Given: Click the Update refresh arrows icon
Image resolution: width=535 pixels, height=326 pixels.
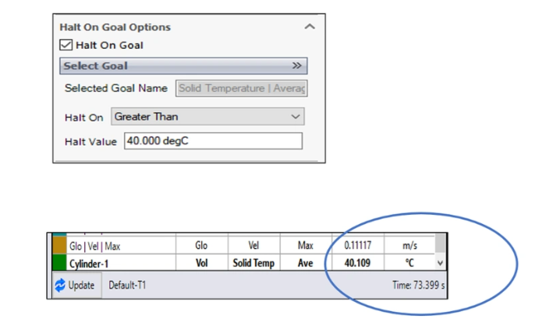Looking at the screenshot, I should 59,286.
